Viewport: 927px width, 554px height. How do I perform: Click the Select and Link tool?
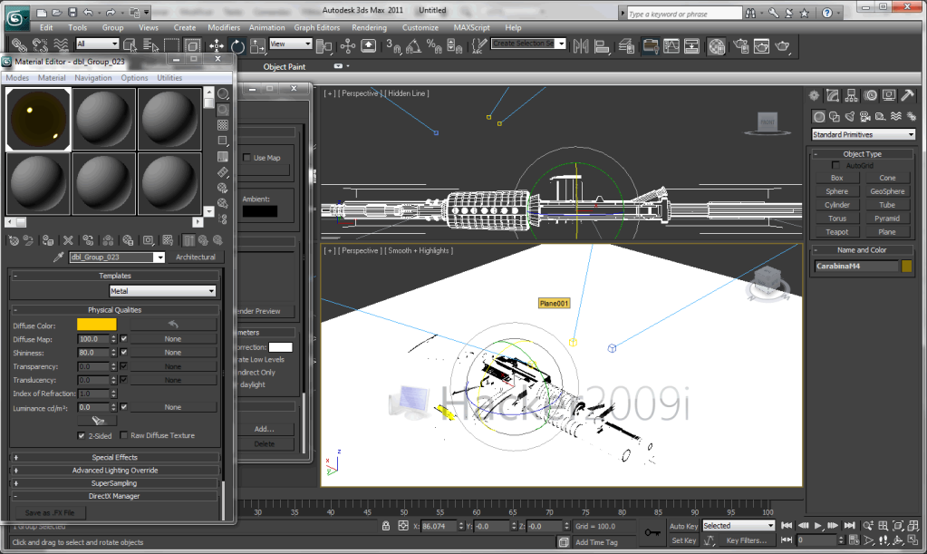19,45
